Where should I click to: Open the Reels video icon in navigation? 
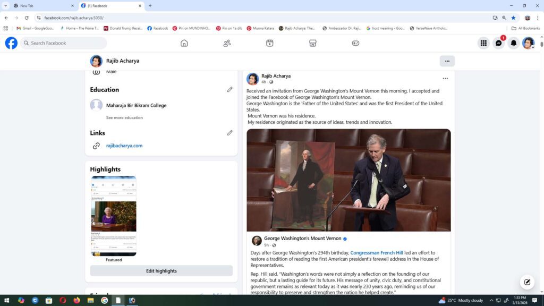[270, 43]
